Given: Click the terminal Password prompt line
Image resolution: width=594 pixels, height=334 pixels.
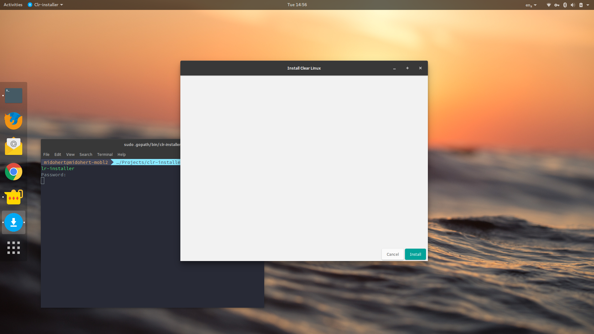Looking at the screenshot, I should 54,175.
